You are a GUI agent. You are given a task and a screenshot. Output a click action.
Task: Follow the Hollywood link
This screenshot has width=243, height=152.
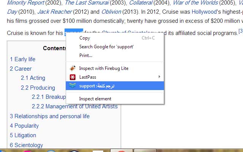click(204, 12)
